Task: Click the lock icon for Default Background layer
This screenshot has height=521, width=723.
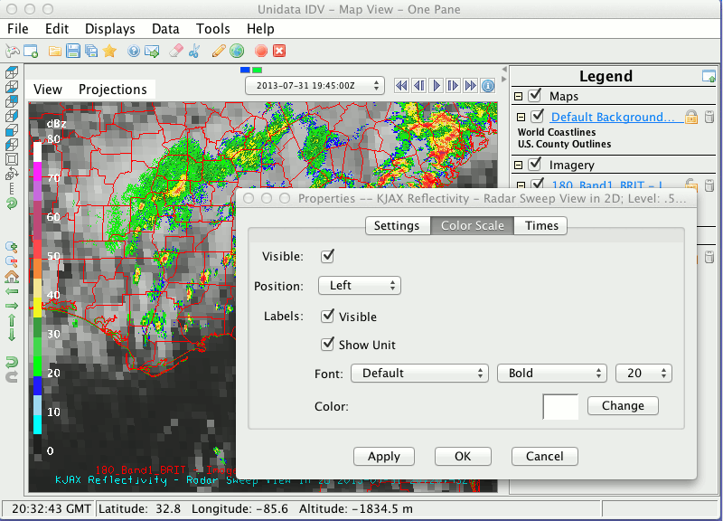Action: pos(690,117)
